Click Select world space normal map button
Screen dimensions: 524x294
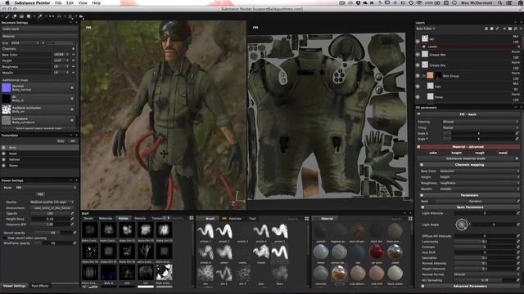tap(38, 128)
